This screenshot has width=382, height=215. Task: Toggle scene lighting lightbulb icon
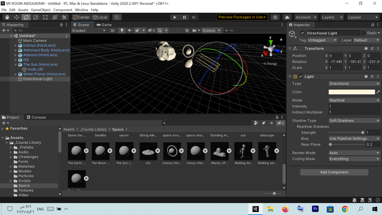tap(121, 31)
